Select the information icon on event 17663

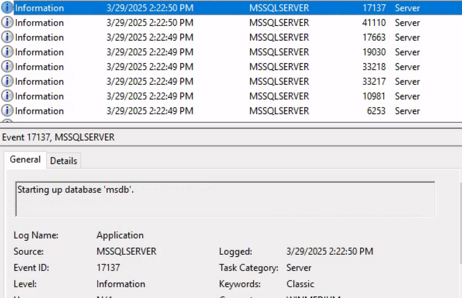point(7,37)
